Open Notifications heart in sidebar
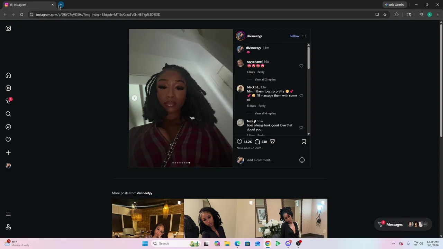Image resolution: width=443 pixels, height=249 pixels. pos(8,140)
